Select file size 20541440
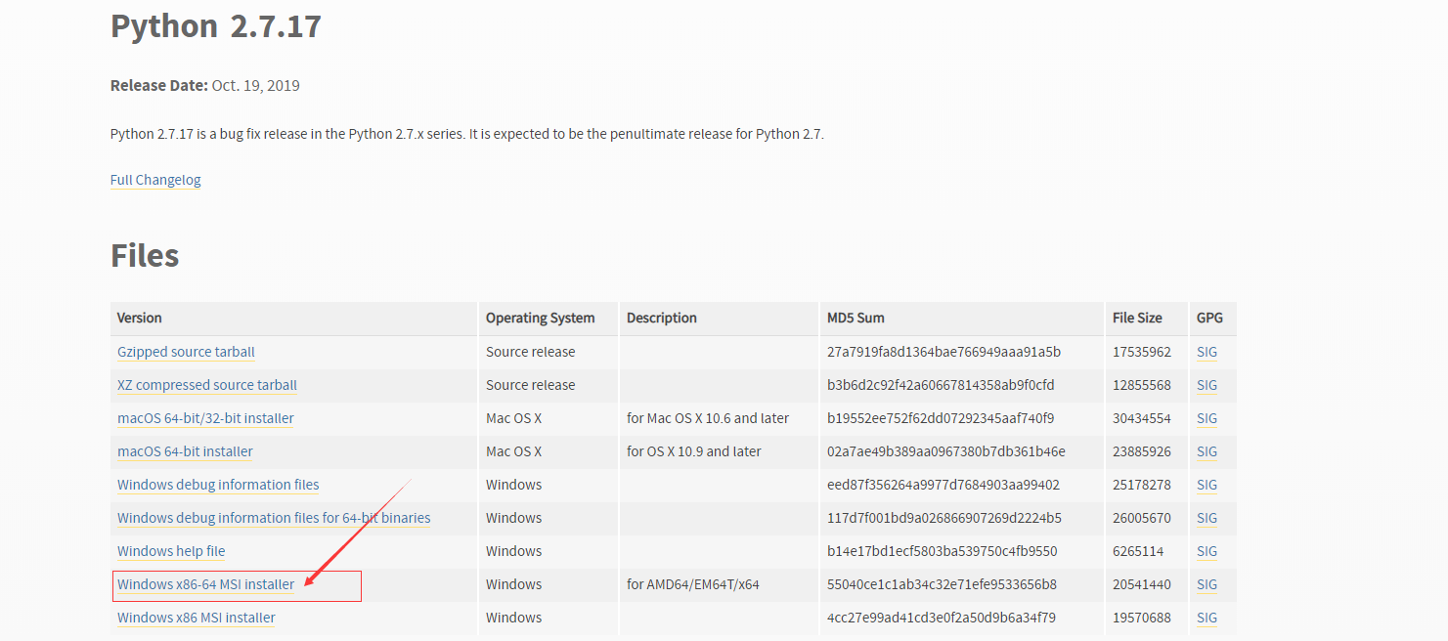Image resolution: width=1448 pixels, height=641 pixels. pyautogui.click(x=1142, y=584)
